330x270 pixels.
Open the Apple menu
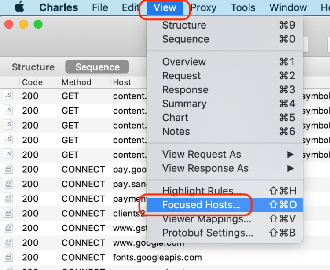[19, 7]
